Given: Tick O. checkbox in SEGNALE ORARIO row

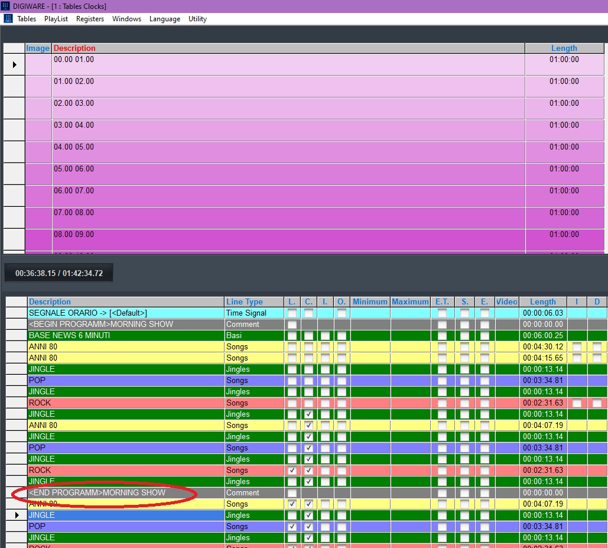Looking at the screenshot, I should (342, 313).
